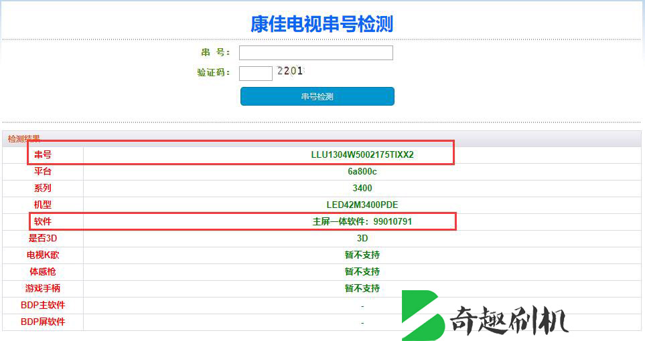The image size is (645, 341).
Task: Click the 机型 row label
Action: tap(43, 205)
